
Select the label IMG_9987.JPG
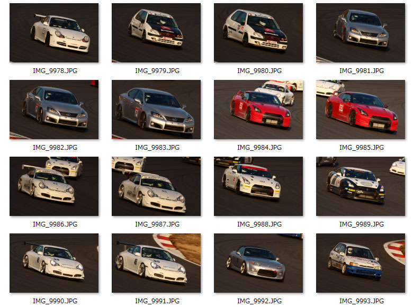pos(157,224)
